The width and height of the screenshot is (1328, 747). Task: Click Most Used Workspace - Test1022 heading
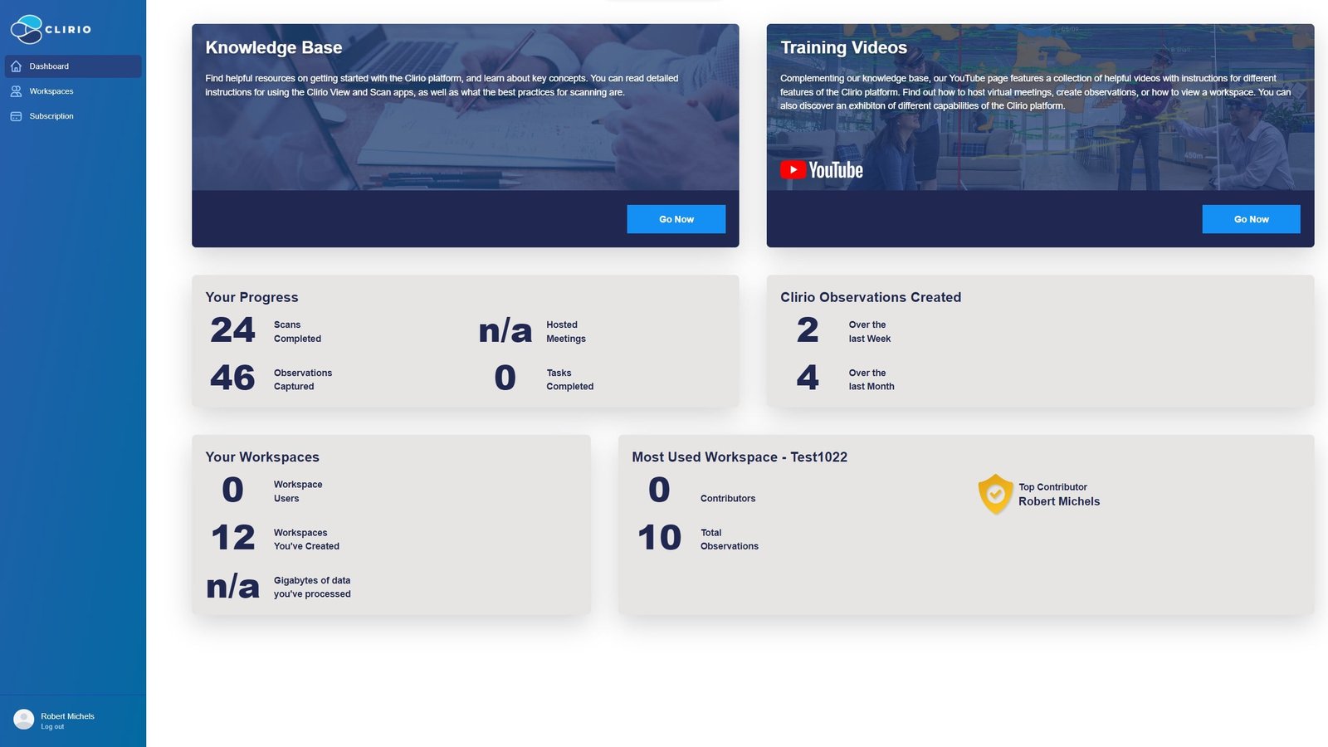coord(740,457)
